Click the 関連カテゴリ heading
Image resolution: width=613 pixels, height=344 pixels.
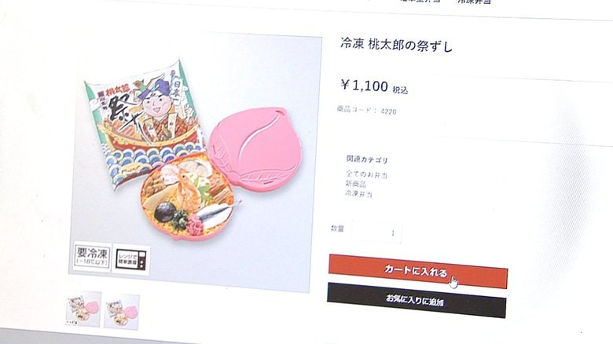coord(367,159)
